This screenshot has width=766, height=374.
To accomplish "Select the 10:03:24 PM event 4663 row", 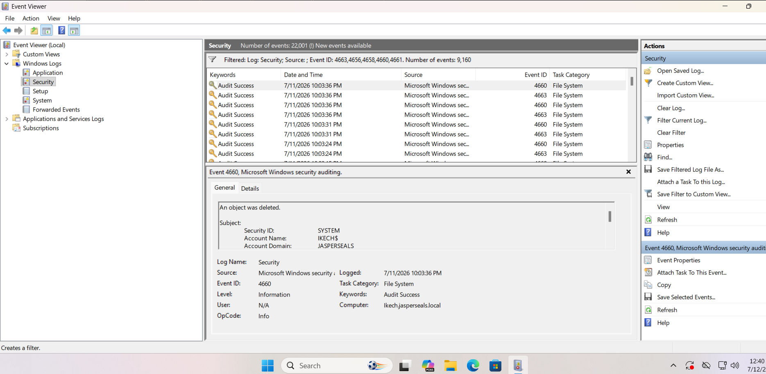I will click(x=417, y=154).
